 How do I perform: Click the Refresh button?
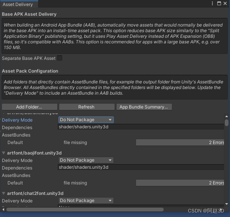[x=87, y=107]
